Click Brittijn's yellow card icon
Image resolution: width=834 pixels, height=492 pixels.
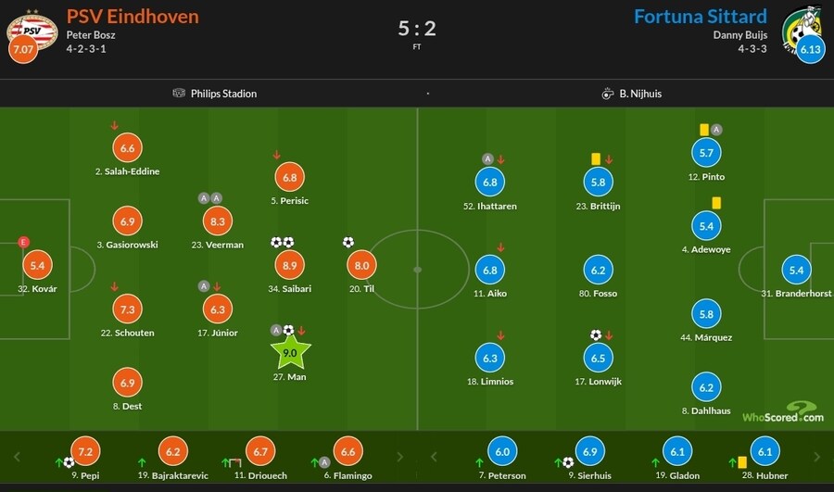(x=596, y=159)
